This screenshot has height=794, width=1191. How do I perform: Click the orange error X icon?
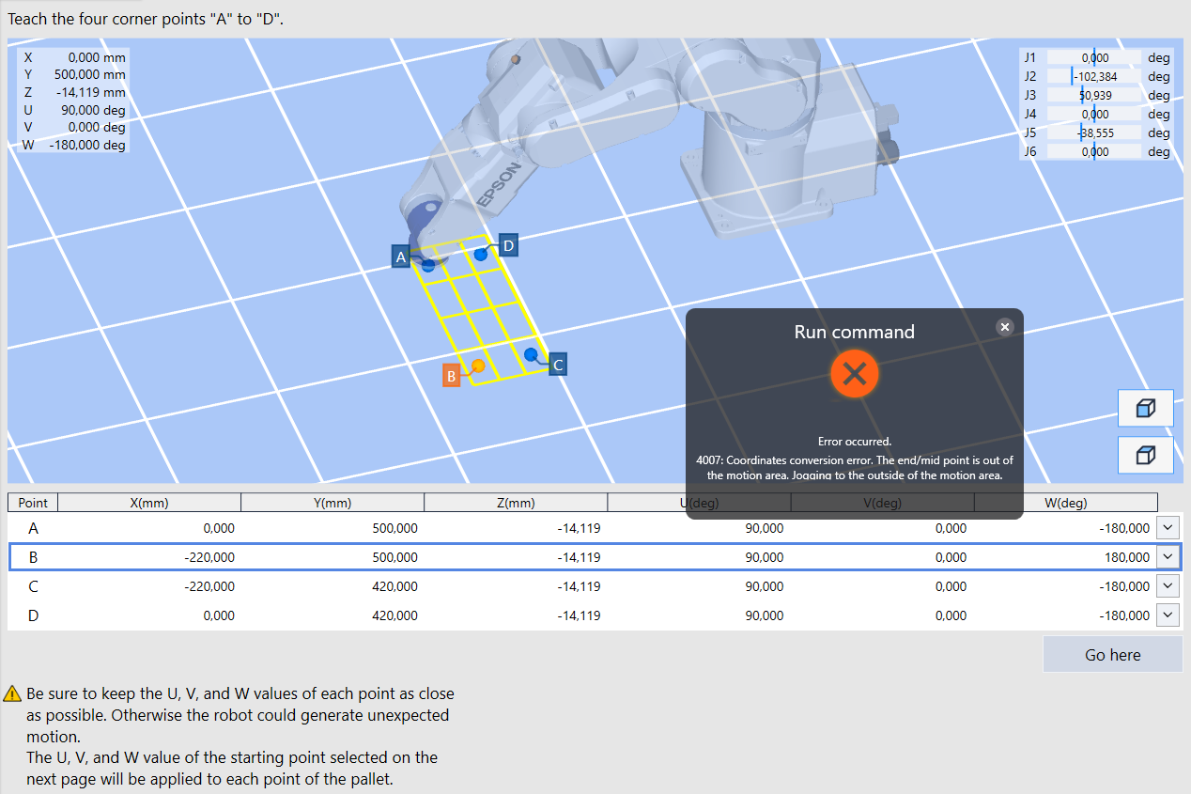click(x=854, y=374)
